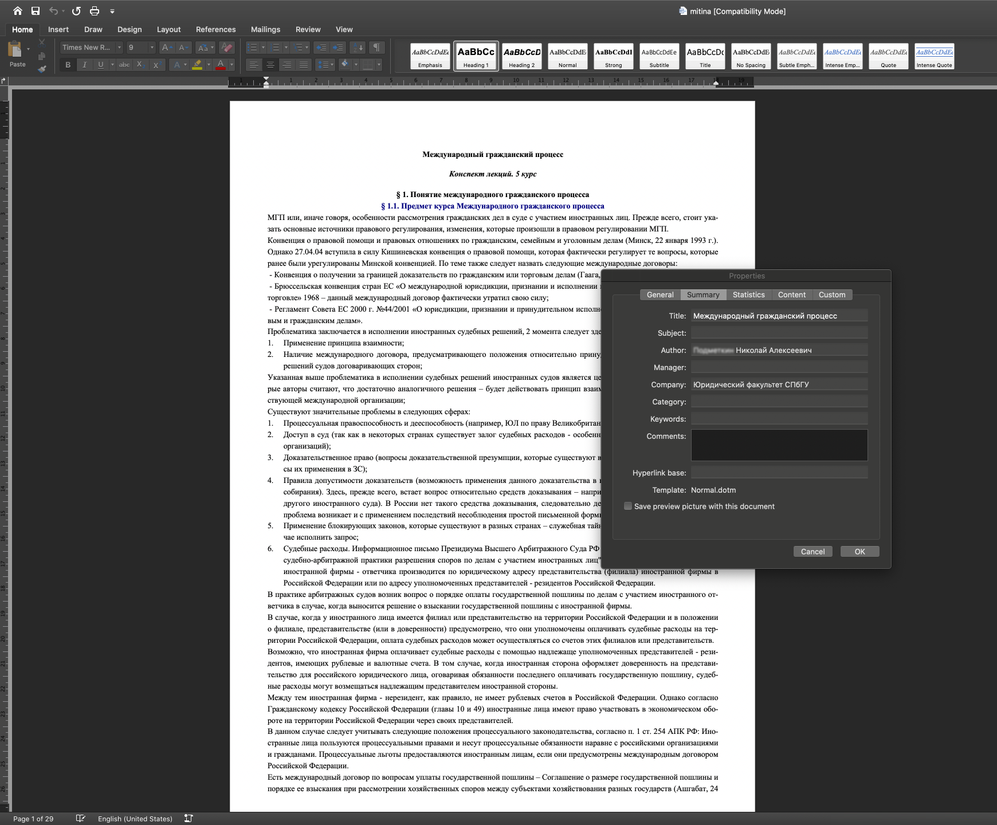Apply the Intense Quote style

click(935, 56)
